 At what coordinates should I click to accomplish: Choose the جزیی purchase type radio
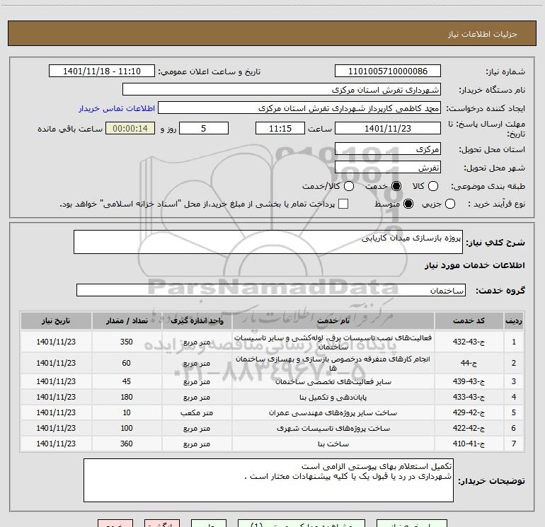click(x=450, y=204)
